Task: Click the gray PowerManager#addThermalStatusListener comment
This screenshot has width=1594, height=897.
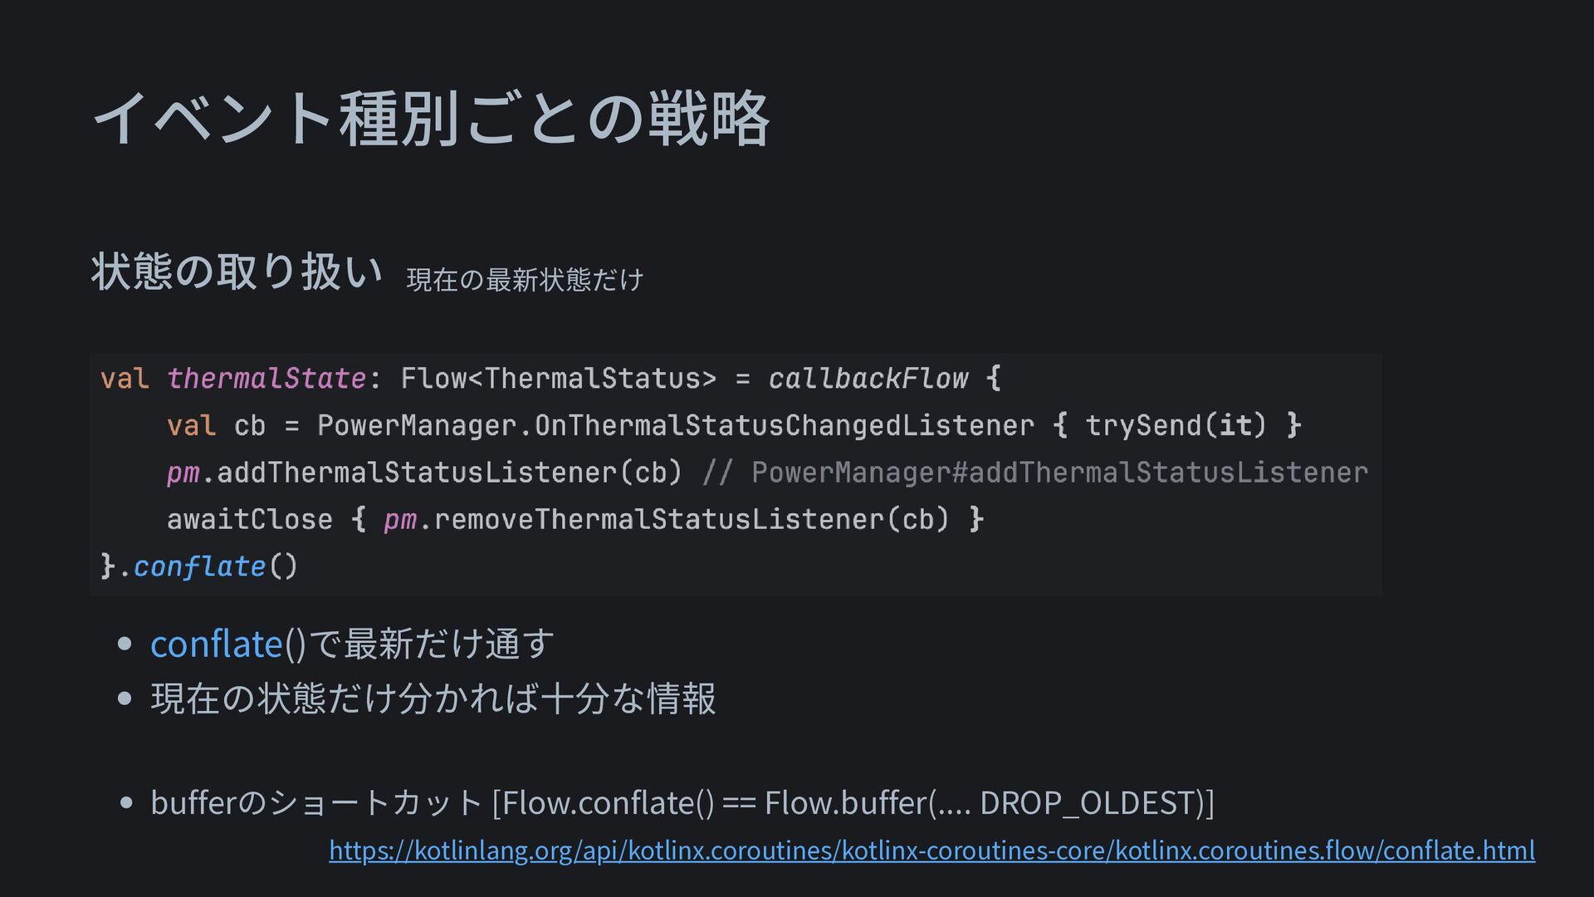Action: [x=1059, y=473]
